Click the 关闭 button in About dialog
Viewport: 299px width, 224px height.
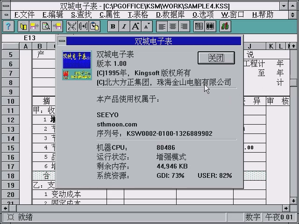tap(216, 58)
